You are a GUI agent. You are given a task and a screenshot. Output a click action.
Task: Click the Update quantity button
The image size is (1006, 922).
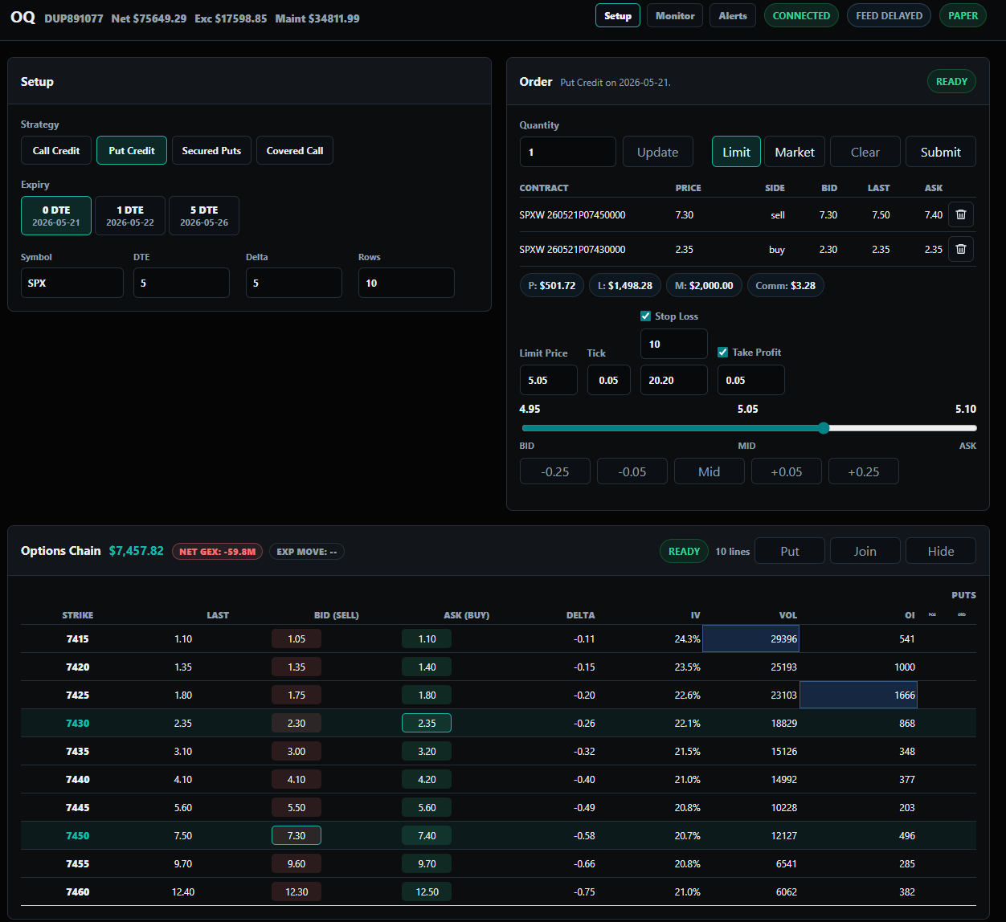point(658,152)
